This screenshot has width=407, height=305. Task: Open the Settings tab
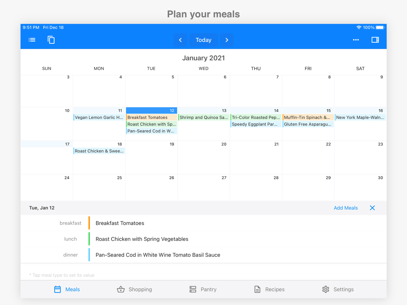(x=338, y=289)
